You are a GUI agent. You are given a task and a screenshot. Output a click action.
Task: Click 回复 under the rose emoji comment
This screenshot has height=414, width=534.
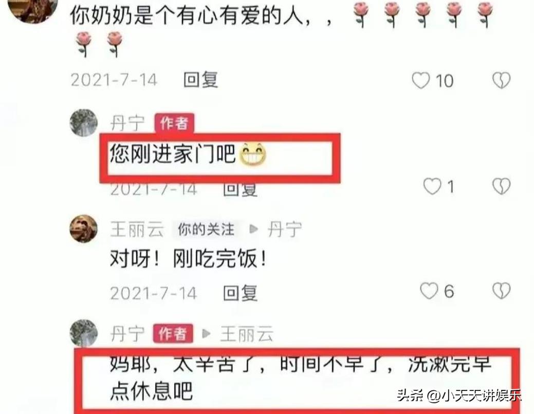click(x=200, y=80)
